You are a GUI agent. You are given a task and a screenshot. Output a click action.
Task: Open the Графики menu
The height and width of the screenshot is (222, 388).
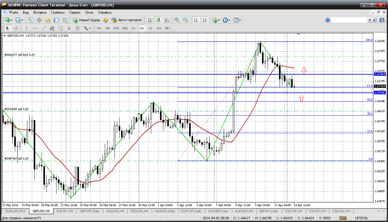(58, 12)
